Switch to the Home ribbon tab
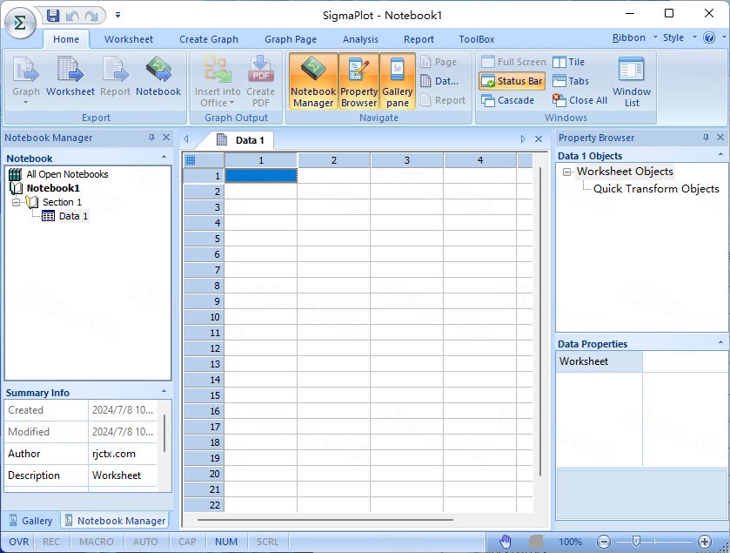Screen dimensions: 730x553 pos(66,39)
